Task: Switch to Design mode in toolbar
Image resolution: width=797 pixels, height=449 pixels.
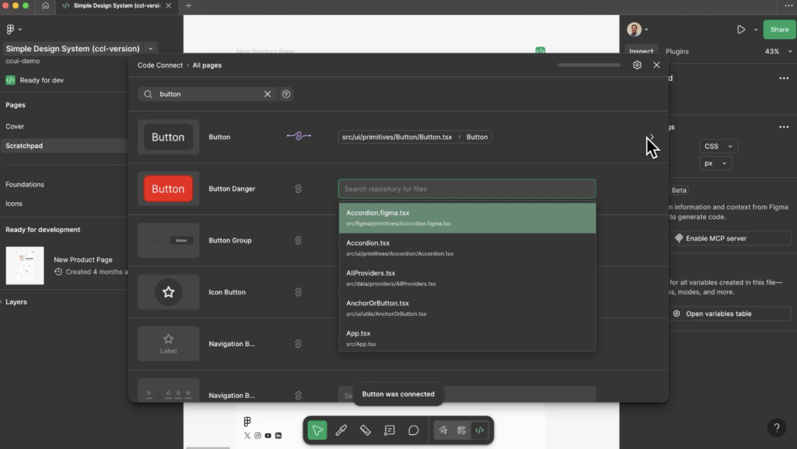Action: click(461, 430)
